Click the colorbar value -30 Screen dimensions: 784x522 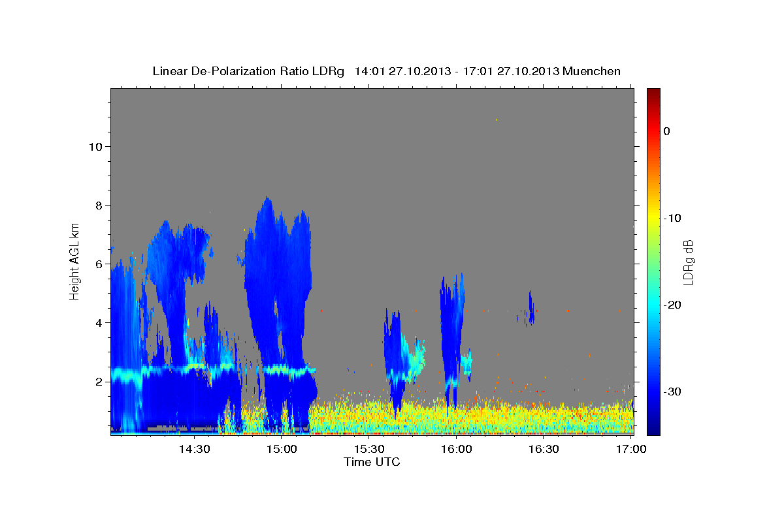(673, 391)
